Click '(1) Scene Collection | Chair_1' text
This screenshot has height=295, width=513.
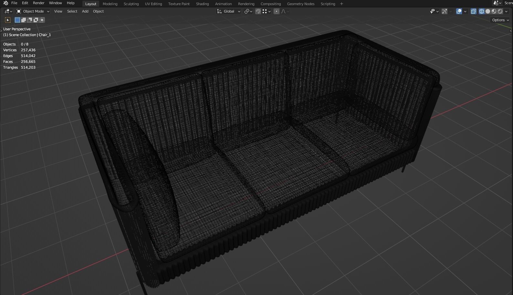[27, 35]
